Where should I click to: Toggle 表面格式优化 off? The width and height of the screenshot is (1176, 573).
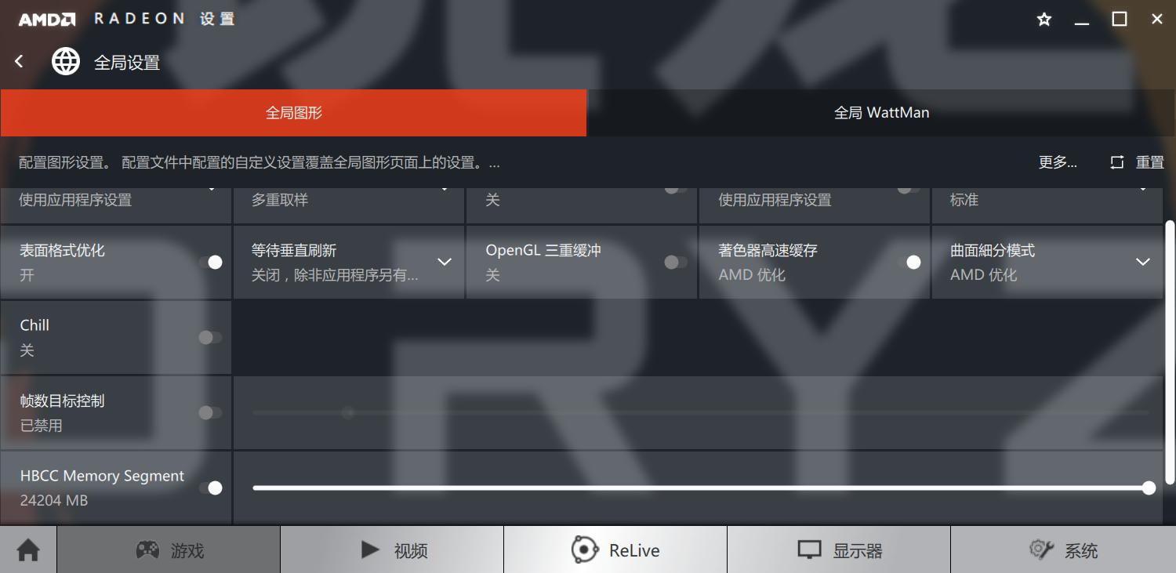pyautogui.click(x=213, y=262)
